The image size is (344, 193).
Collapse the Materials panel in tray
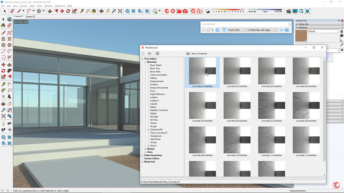[297, 28]
